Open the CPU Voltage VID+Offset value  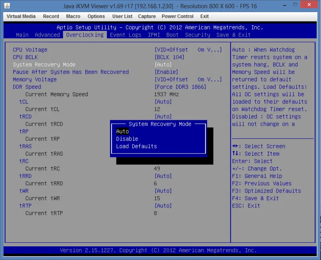click(188, 50)
